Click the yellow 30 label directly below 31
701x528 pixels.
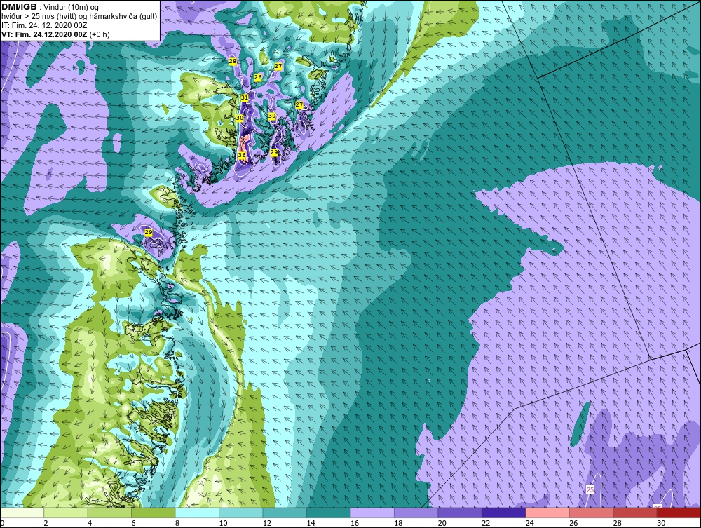pos(239,118)
